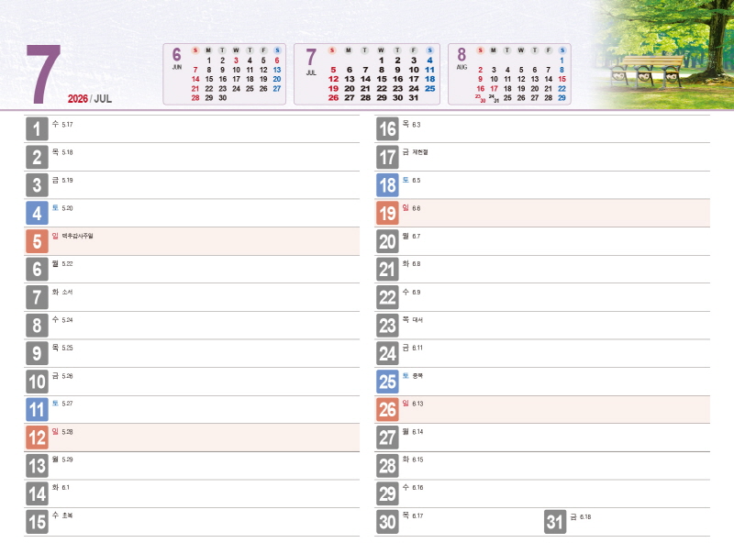Select the red Sunday 19 date box
Image resolution: width=734 pixels, height=554 pixels.
(x=387, y=214)
